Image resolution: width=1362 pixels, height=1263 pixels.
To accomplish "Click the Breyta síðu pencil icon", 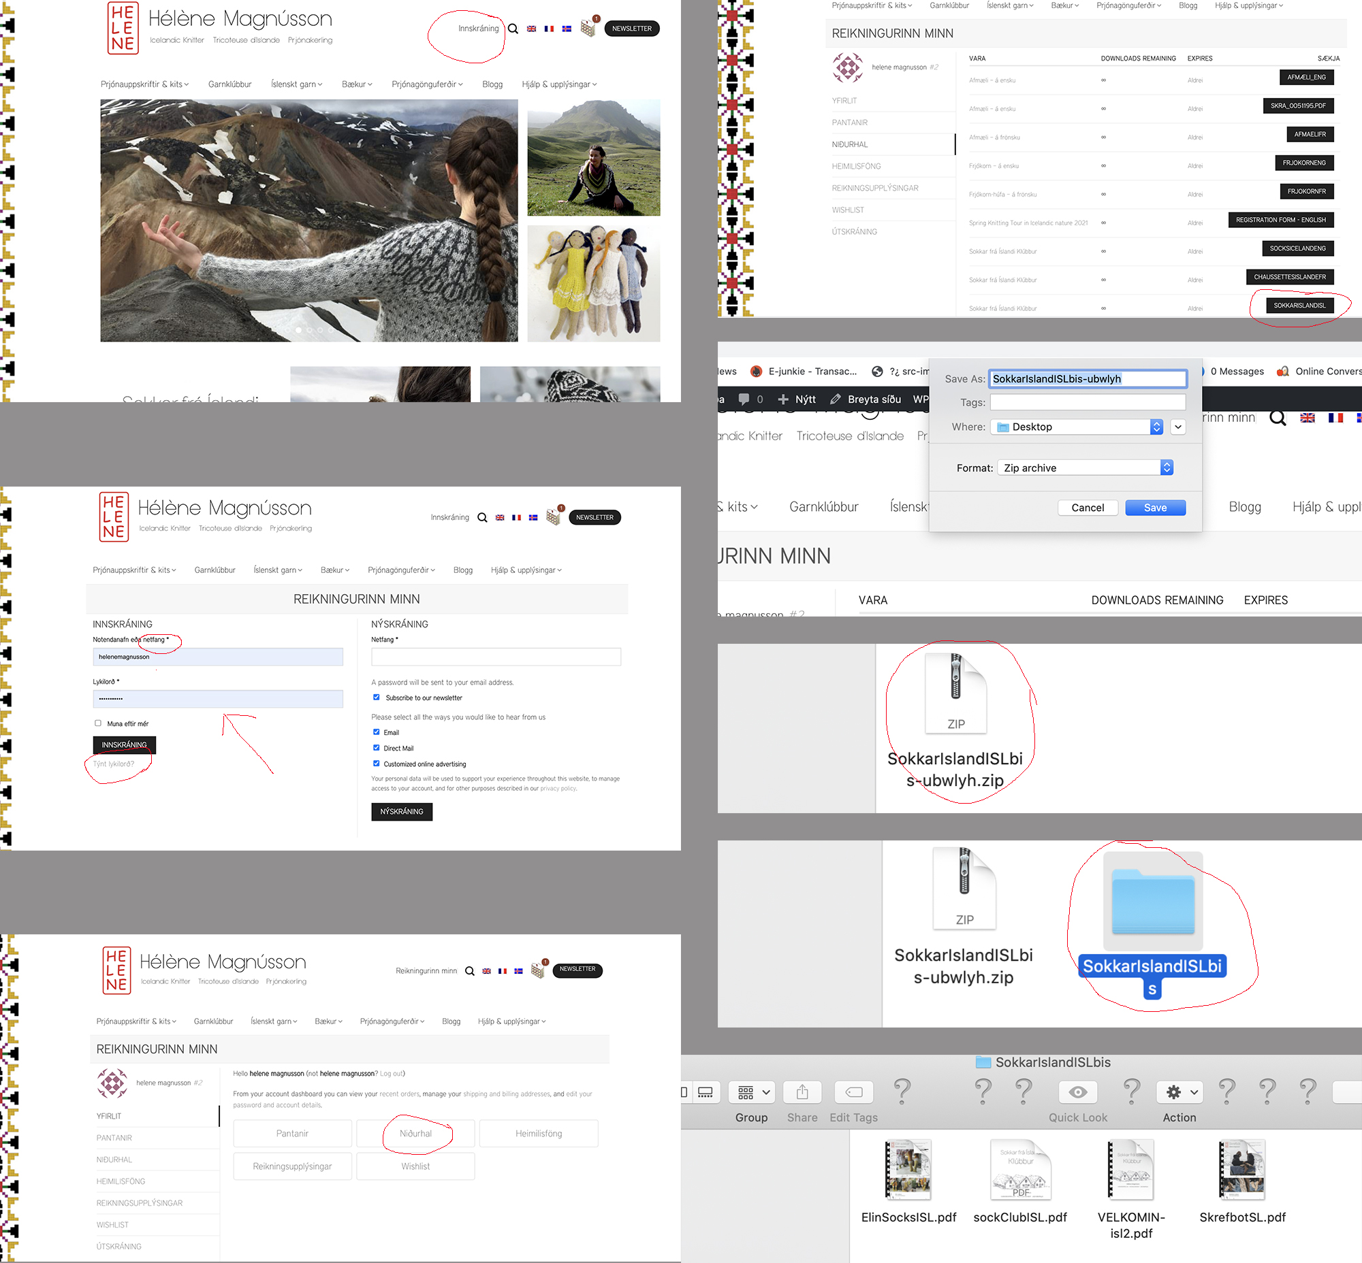I will (x=836, y=399).
